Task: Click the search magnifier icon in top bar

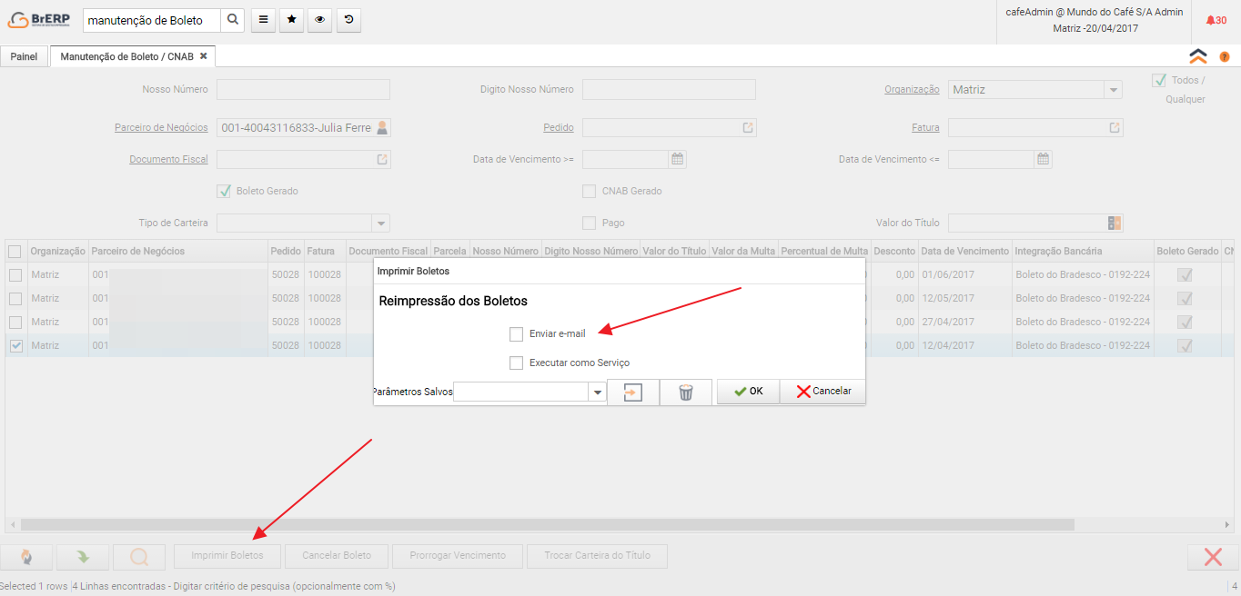Action: tap(233, 20)
